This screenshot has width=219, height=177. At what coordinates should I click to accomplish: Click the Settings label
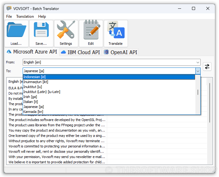[x=66, y=44]
